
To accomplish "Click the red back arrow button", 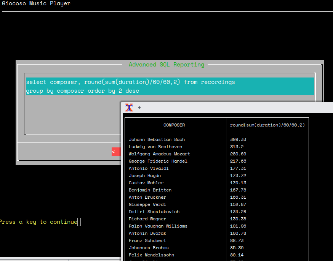I will click(115, 152).
